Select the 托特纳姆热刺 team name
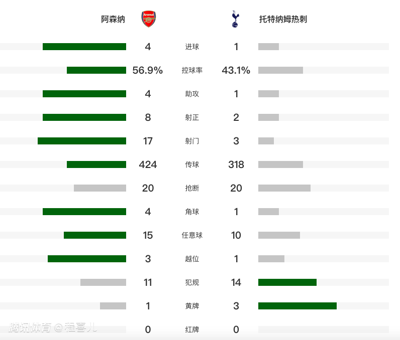Image resolution: width=400 pixels, height=340 pixels. tap(283, 20)
